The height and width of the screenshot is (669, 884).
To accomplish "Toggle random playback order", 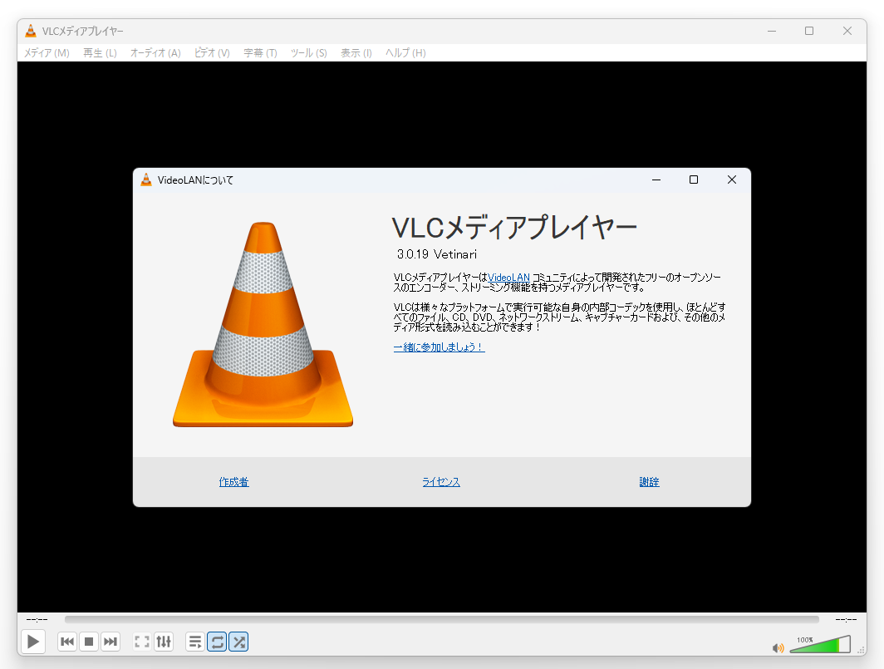I will click(238, 642).
